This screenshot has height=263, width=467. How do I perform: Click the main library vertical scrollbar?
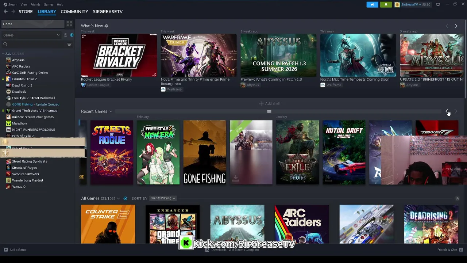[465, 58]
